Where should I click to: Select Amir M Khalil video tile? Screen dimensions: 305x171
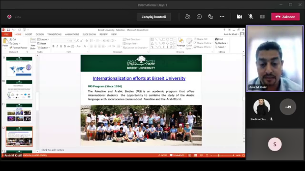[275, 58]
